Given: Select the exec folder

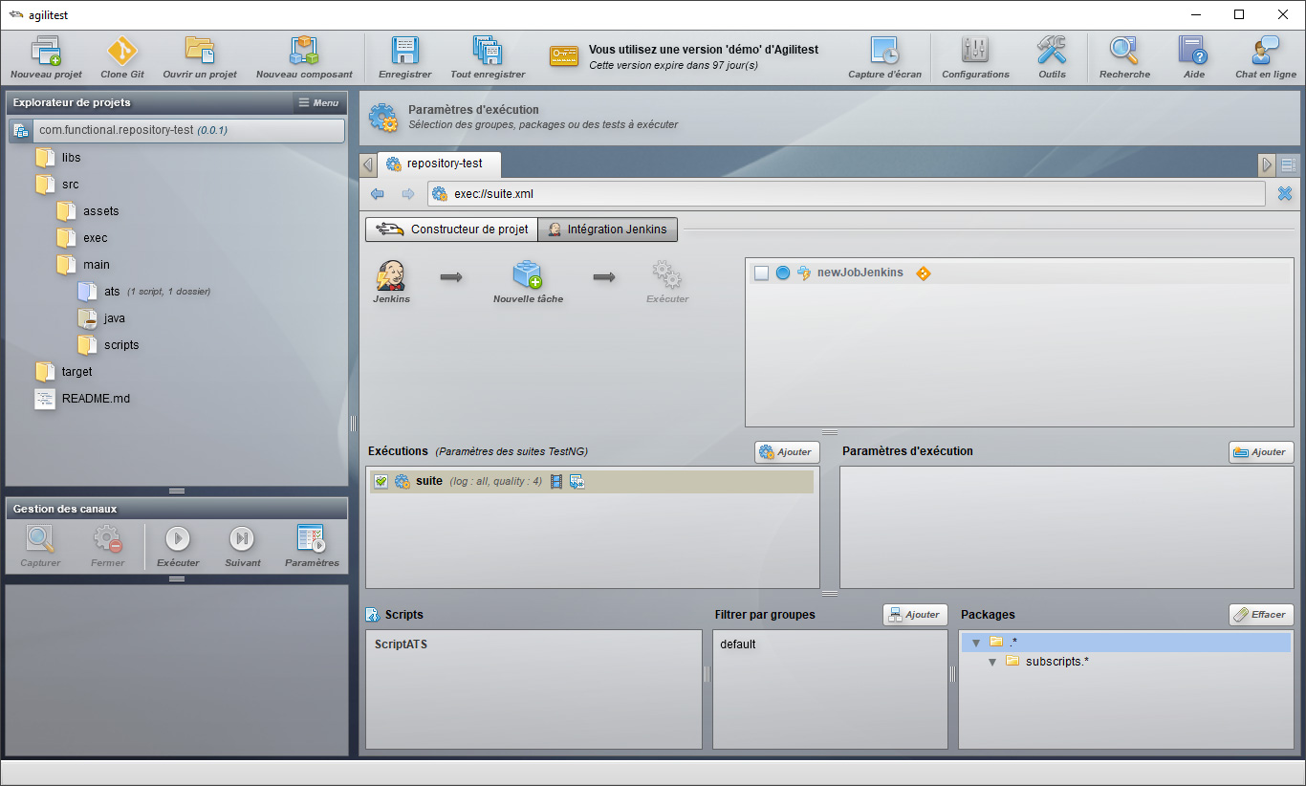Looking at the screenshot, I should point(95,238).
